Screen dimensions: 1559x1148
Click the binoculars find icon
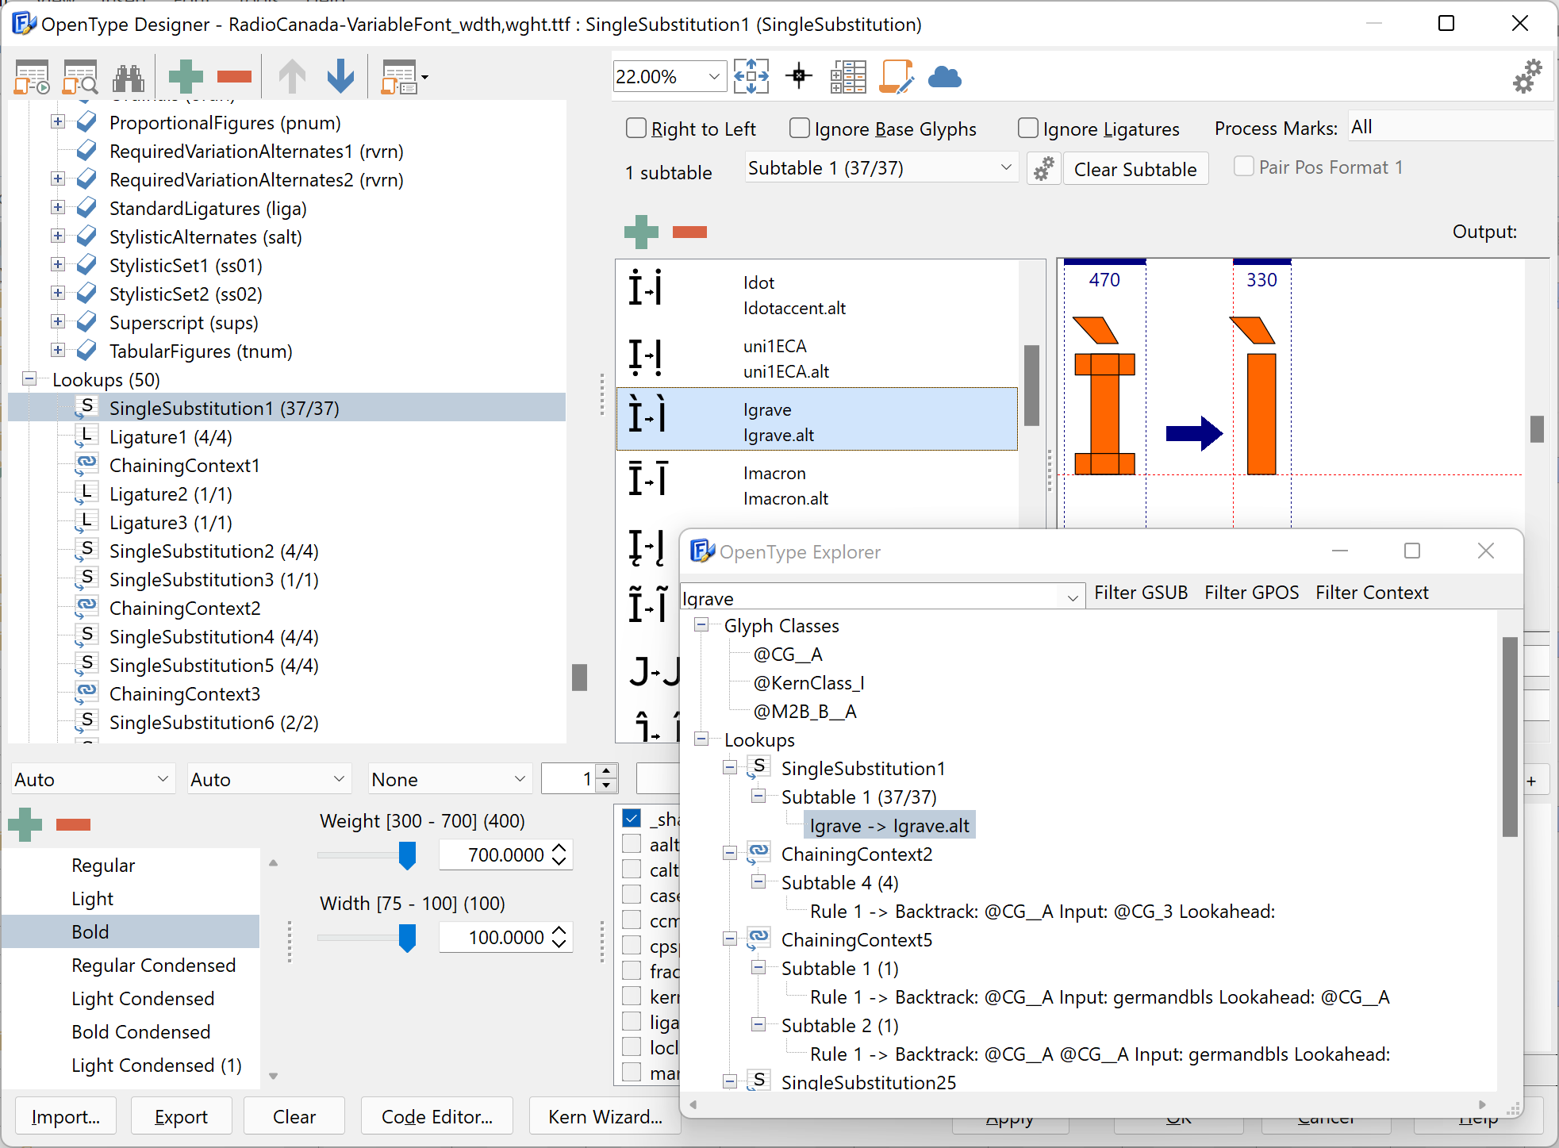click(x=129, y=77)
